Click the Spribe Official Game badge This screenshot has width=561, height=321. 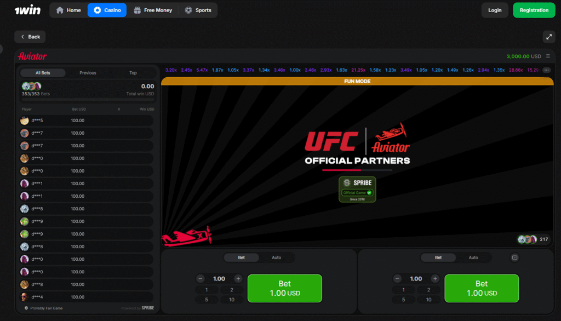click(357, 190)
